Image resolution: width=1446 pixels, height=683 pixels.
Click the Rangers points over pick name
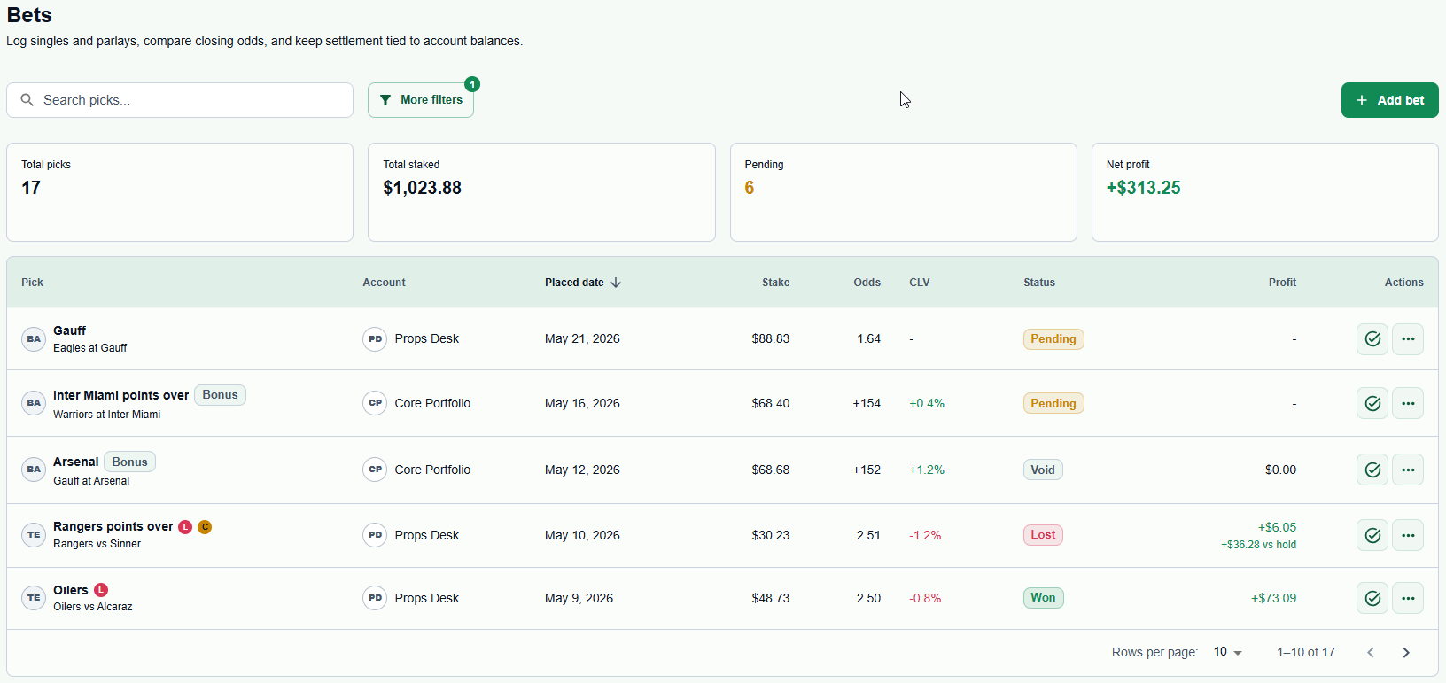[113, 526]
